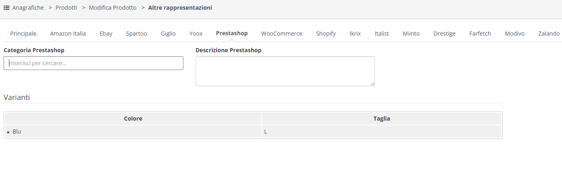Open the Modifica Prodotto breadcrumb
Screen dimensions: 562x189
pyautogui.click(x=113, y=8)
